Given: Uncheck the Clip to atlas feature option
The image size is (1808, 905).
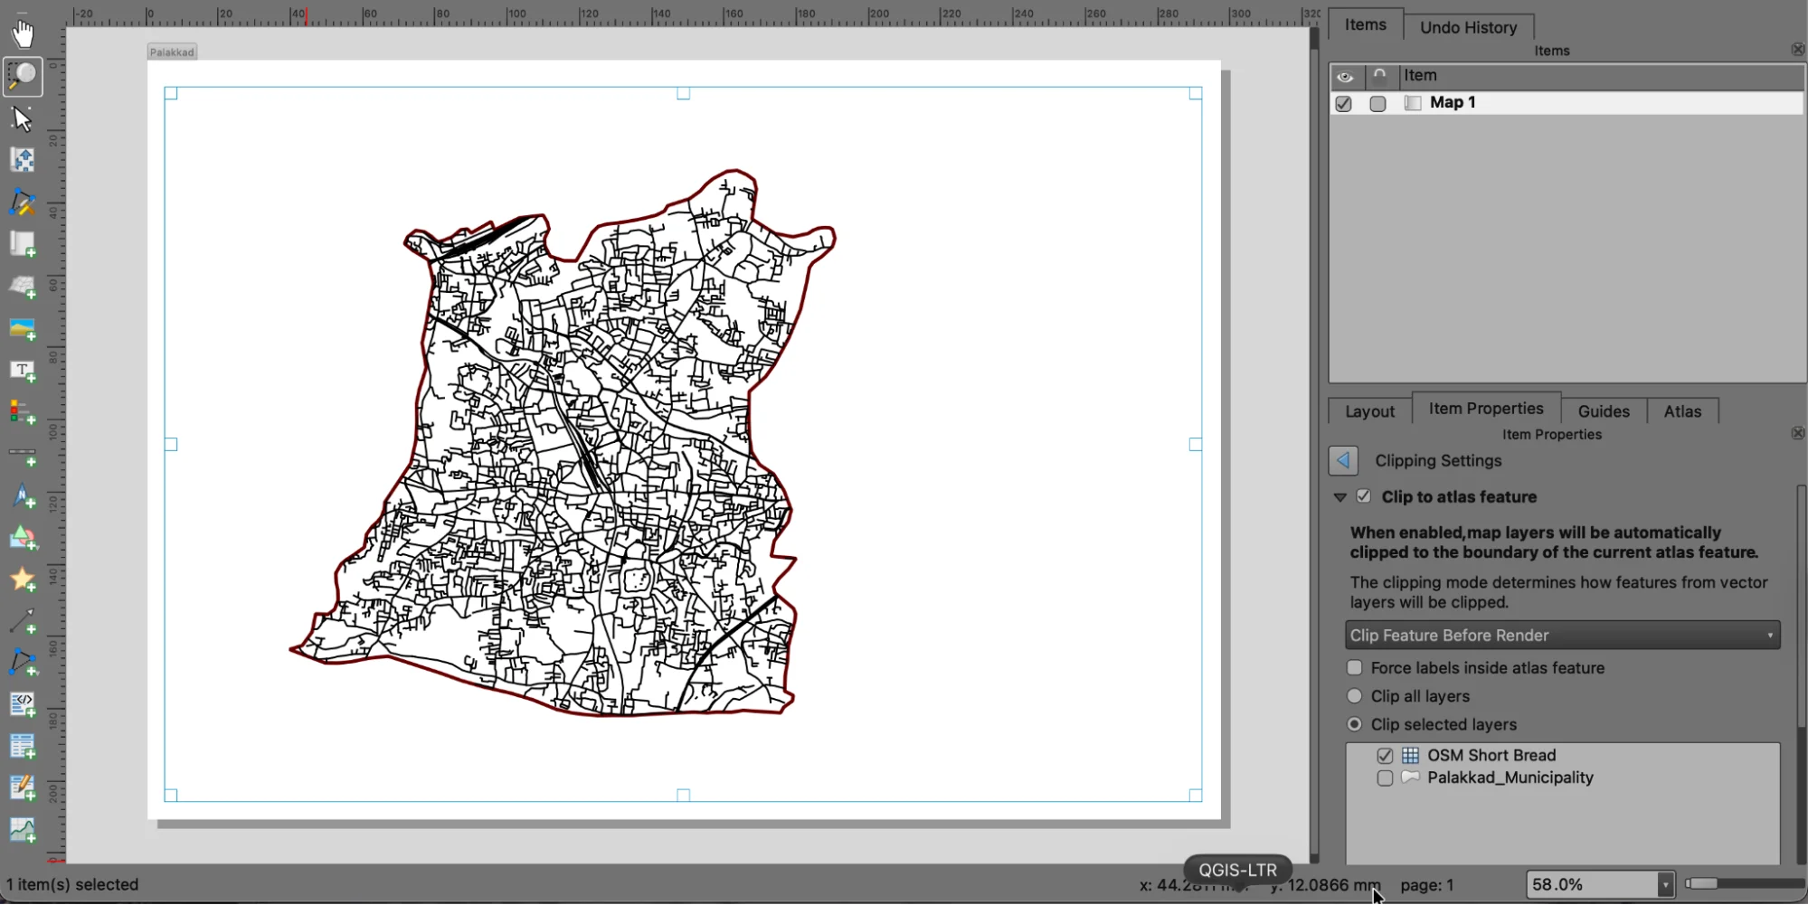Looking at the screenshot, I should point(1363,496).
